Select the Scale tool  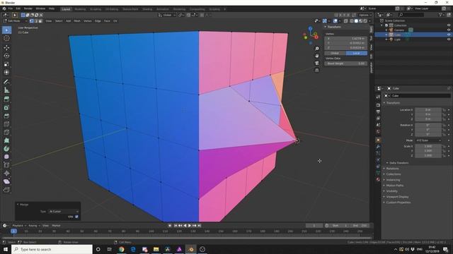pyautogui.click(x=6, y=64)
